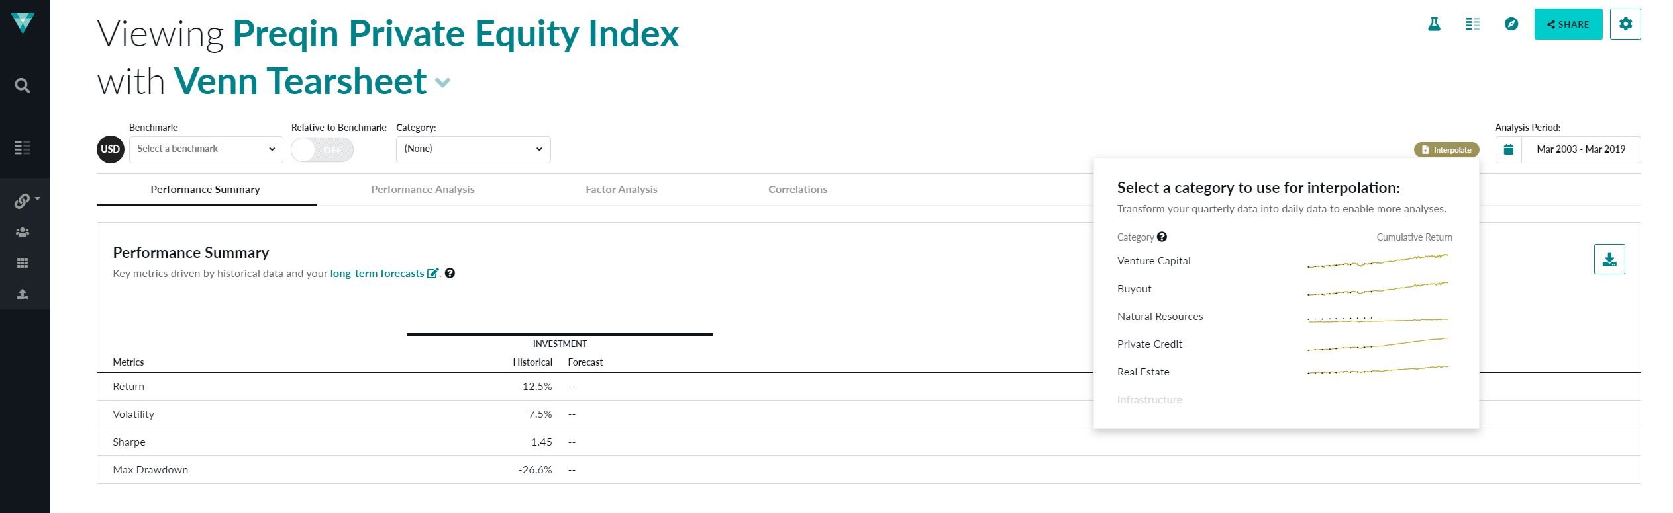Click the -26.6% max drawdown value

click(535, 470)
